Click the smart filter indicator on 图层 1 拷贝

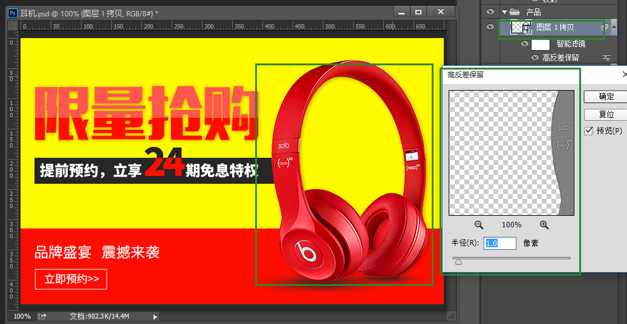click(x=605, y=27)
